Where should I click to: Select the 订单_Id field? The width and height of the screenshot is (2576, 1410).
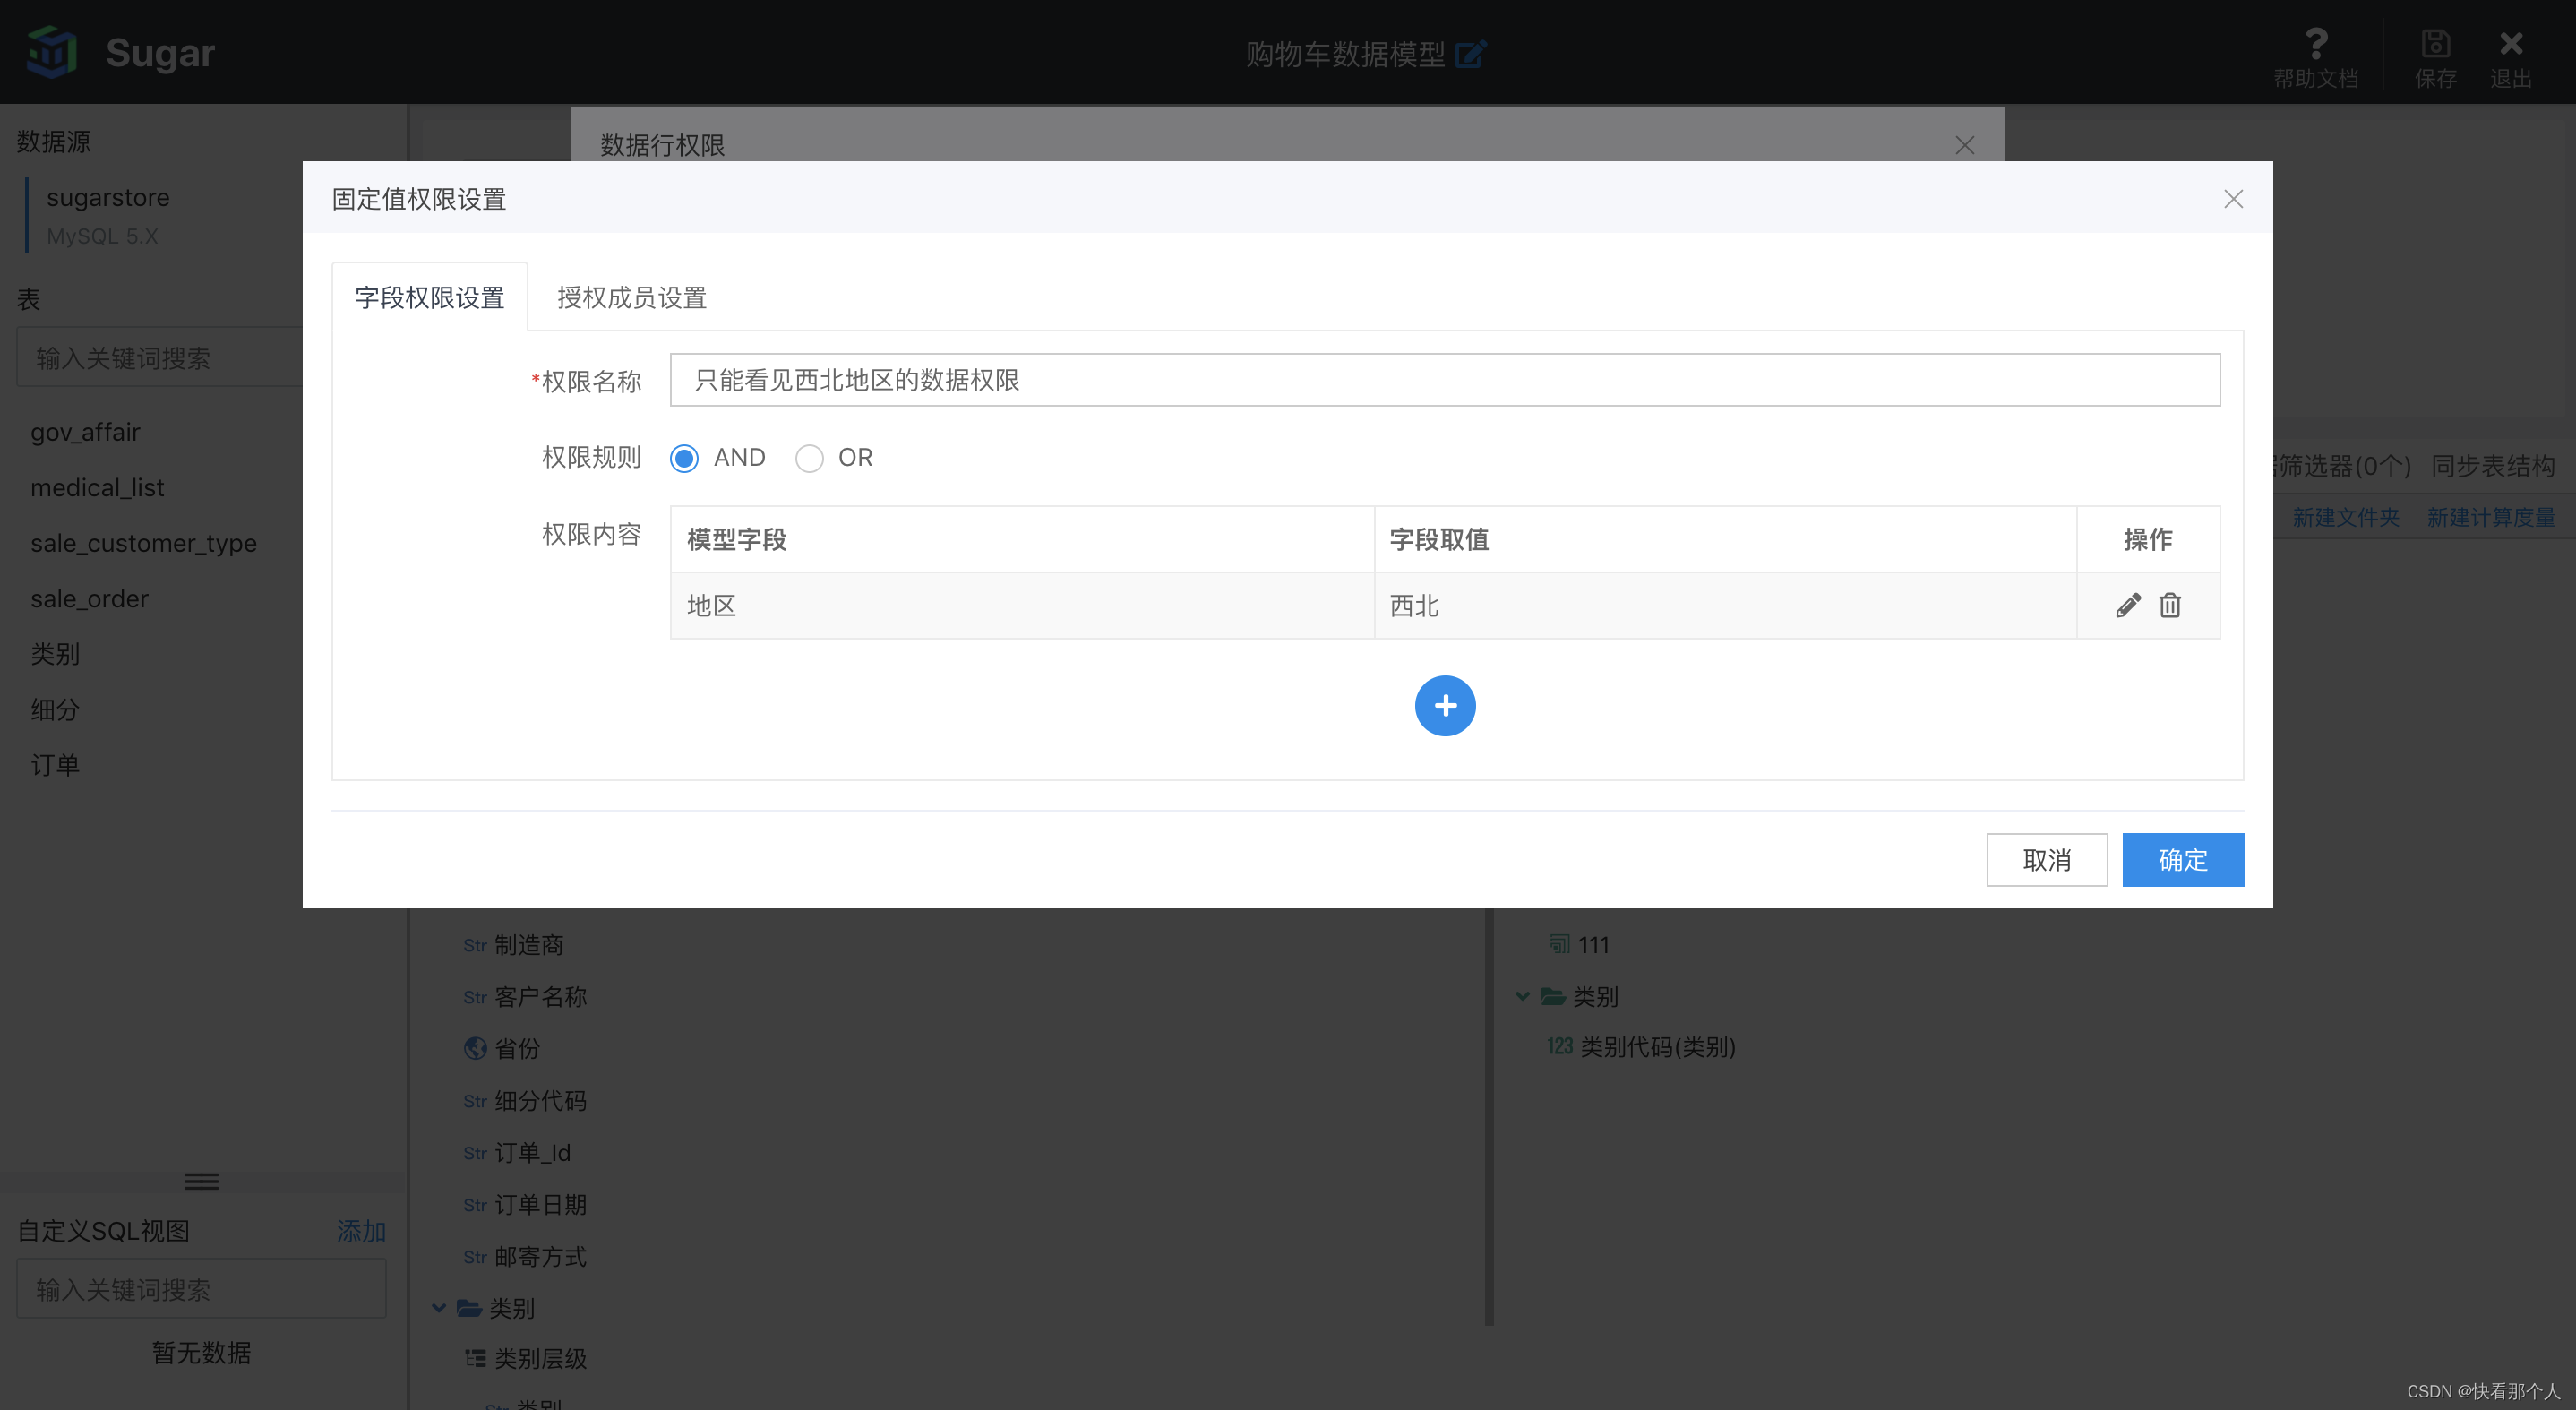click(532, 1153)
